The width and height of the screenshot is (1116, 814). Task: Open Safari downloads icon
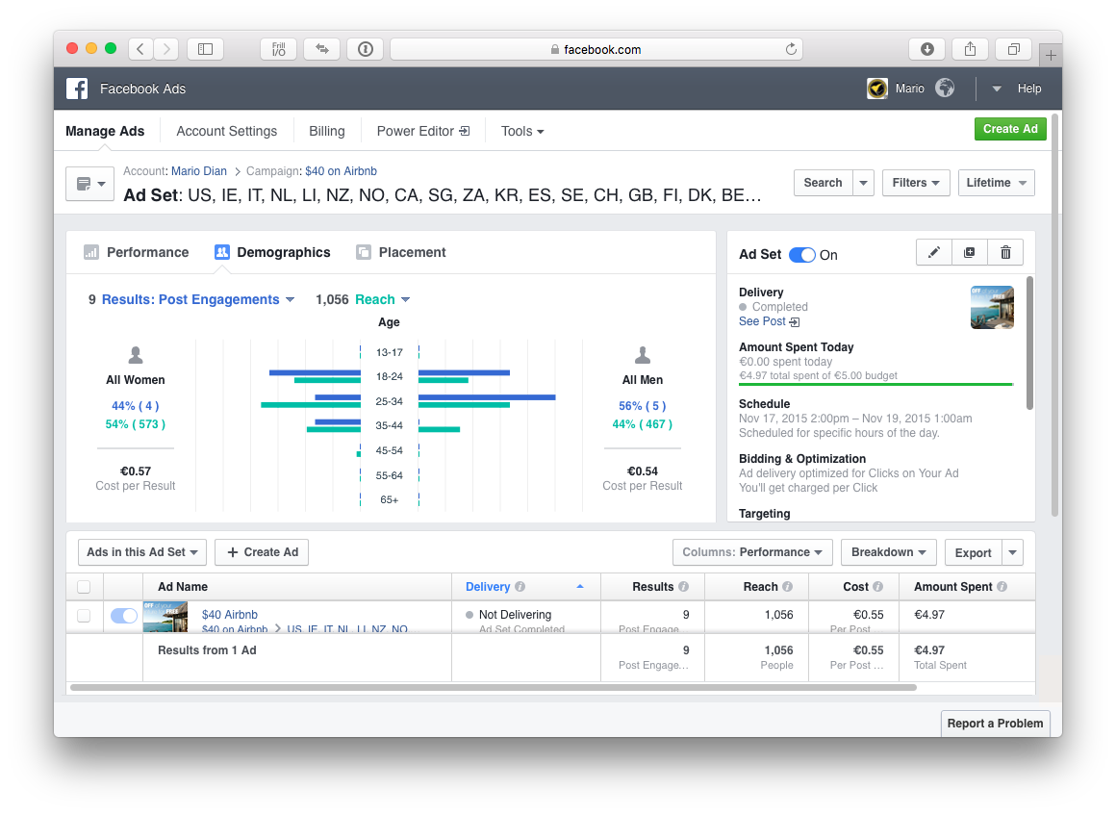click(x=926, y=49)
